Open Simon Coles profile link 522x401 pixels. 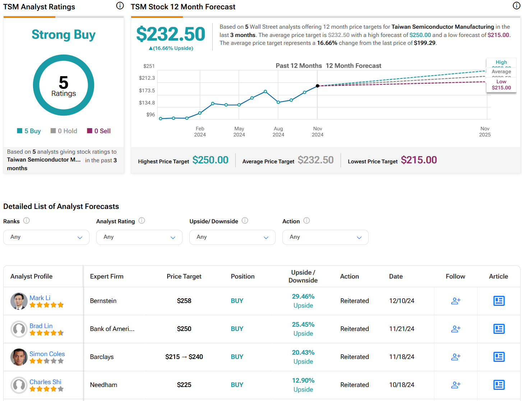pyautogui.click(x=47, y=354)
